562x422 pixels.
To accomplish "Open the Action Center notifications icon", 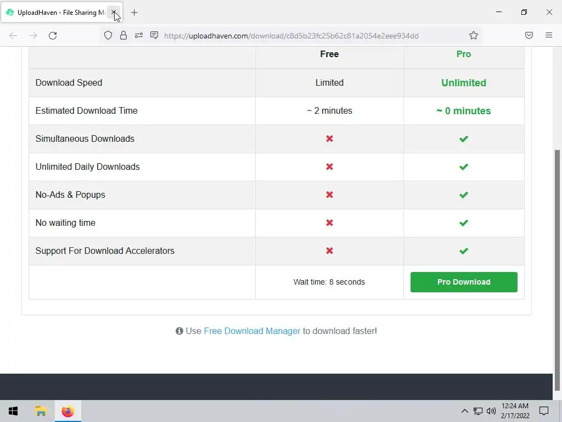I will click(x=544, y=411).
